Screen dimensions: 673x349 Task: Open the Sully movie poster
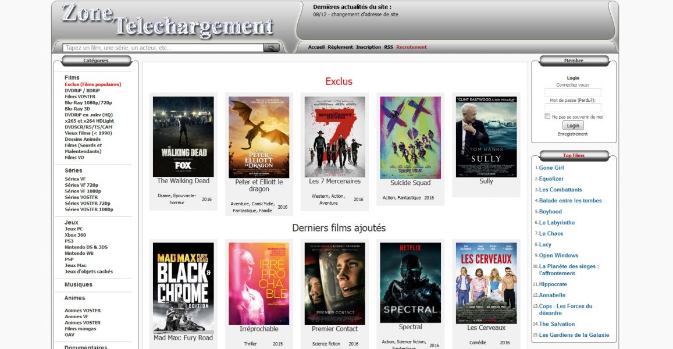pos(486,137)
